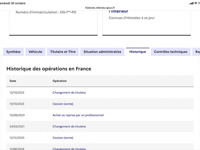Open Cession (vente) entry from 13/10/2023
Viewport: 200px width, 150px height.
pyautogui.click(x=63, y=104)
